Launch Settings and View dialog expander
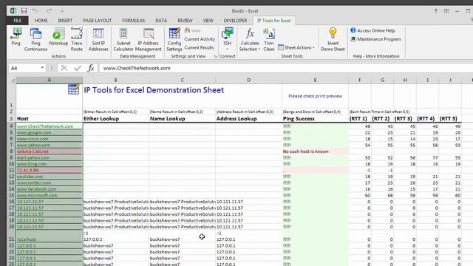The width and height of the screenshot is (473, 266). [215, 56]
